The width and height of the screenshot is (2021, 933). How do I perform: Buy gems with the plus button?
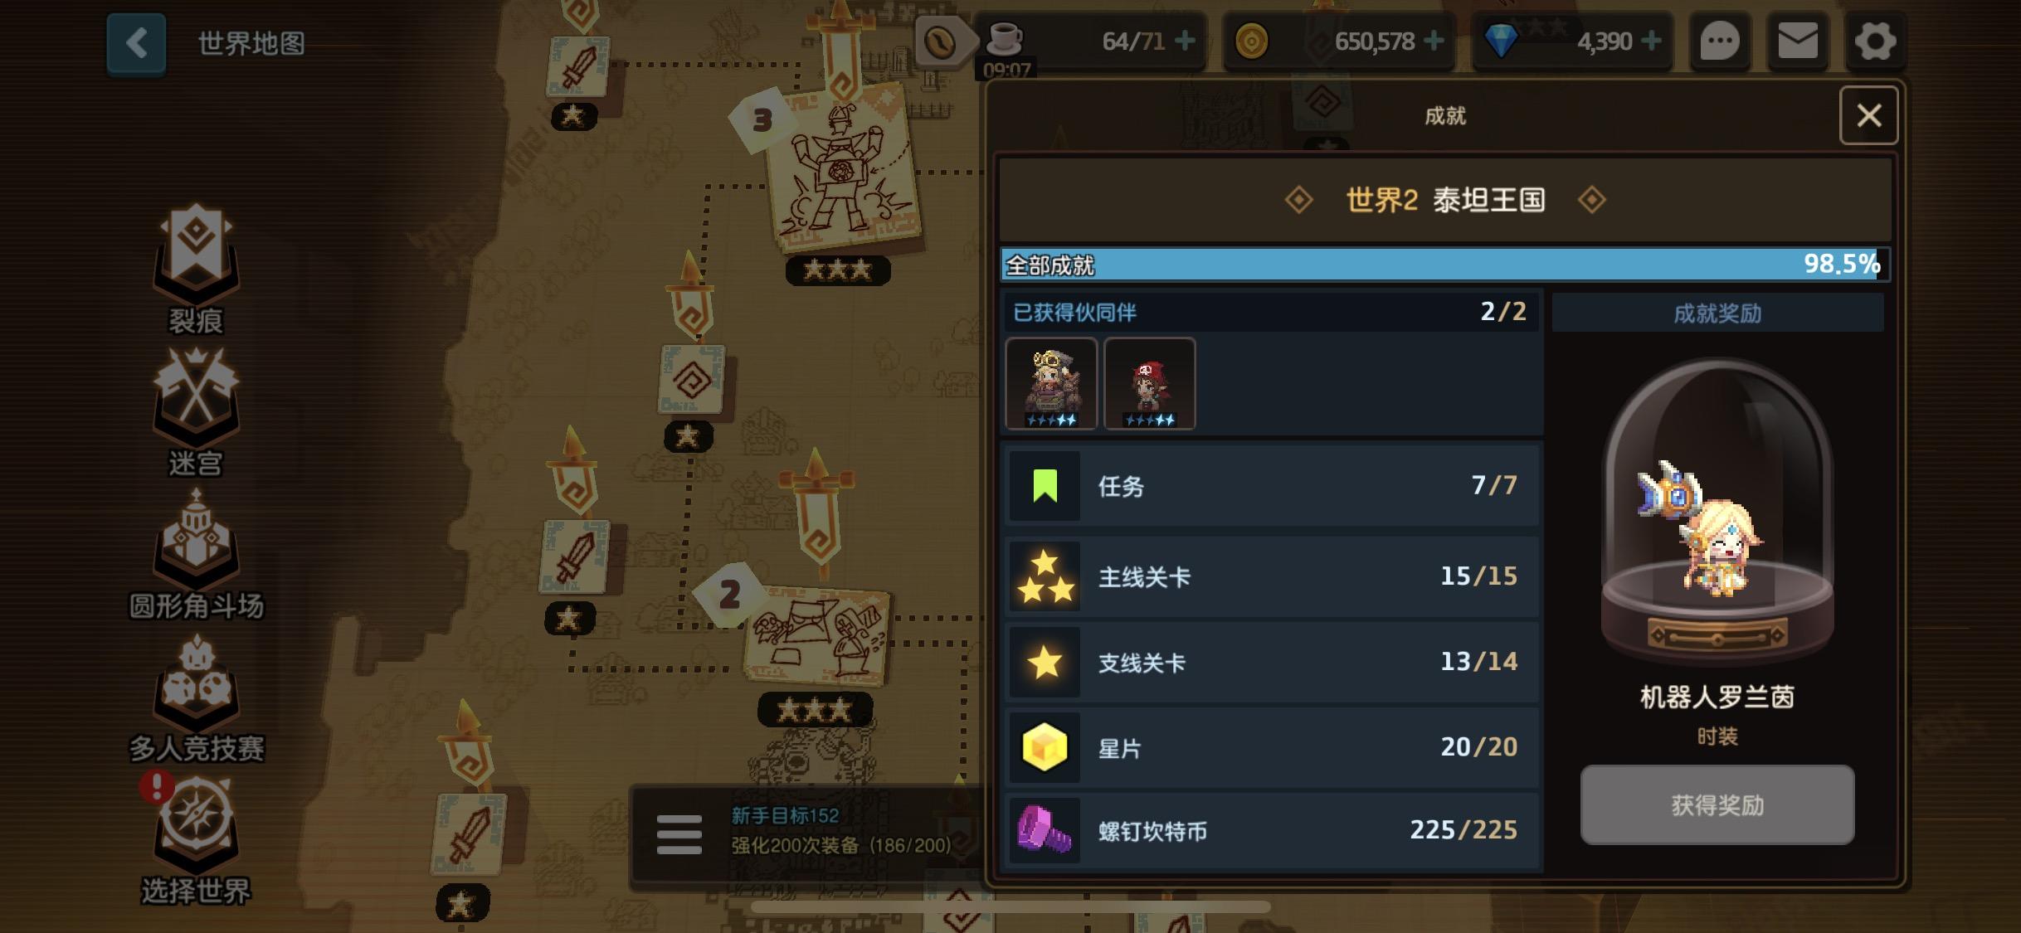1651,41
